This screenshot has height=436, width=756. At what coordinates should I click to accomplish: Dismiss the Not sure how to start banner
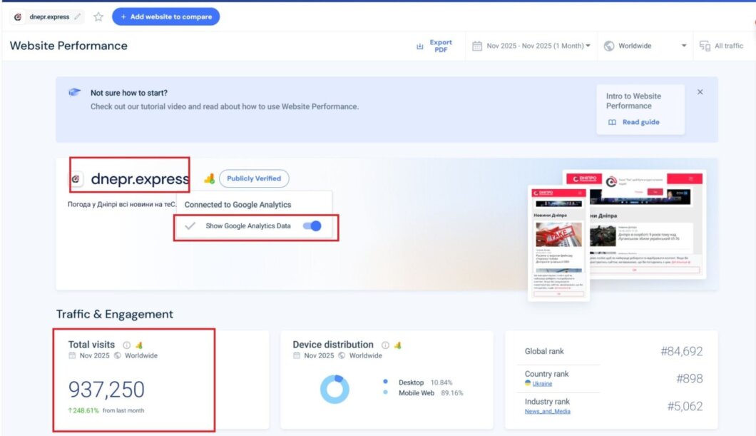click(x=700, y=92)
